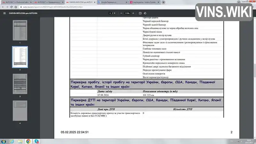Screen dimensions: 256x144
Task: Zoom out with the minus icon
Action: coord(121,13)
